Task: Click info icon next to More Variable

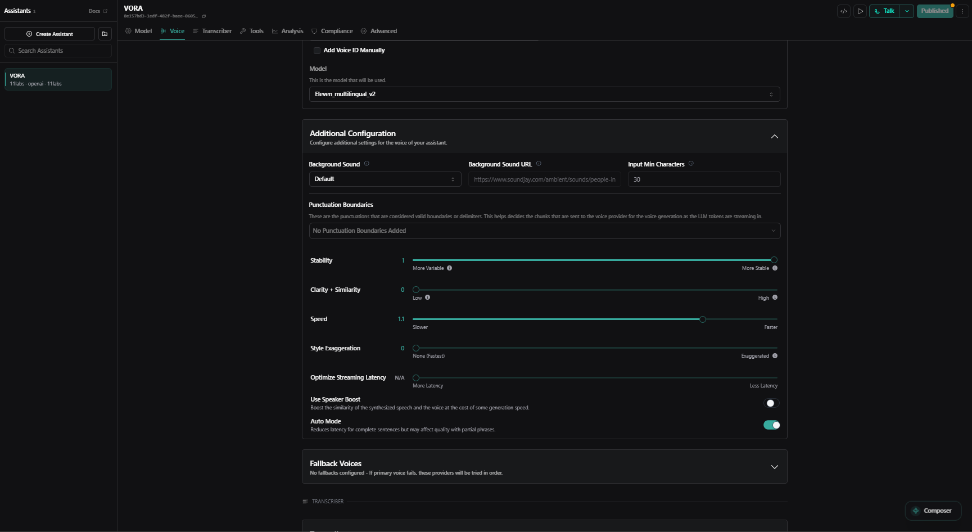Action: pos(449,268)
